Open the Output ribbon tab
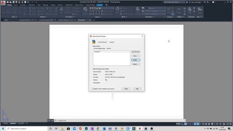Viewport: 233px width, 131px height. [53, 5]
